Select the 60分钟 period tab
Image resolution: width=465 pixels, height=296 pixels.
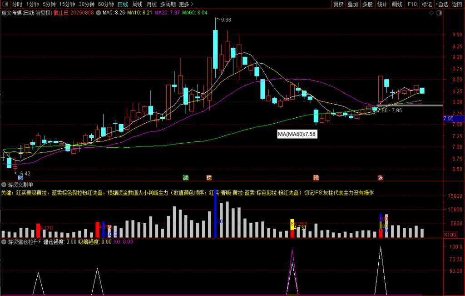(106, 4)
